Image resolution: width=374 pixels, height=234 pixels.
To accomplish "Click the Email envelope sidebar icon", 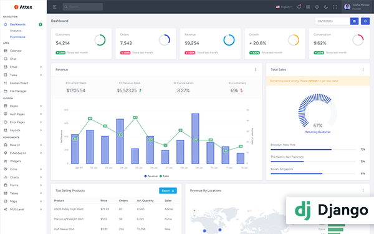I will click(6, 67).
